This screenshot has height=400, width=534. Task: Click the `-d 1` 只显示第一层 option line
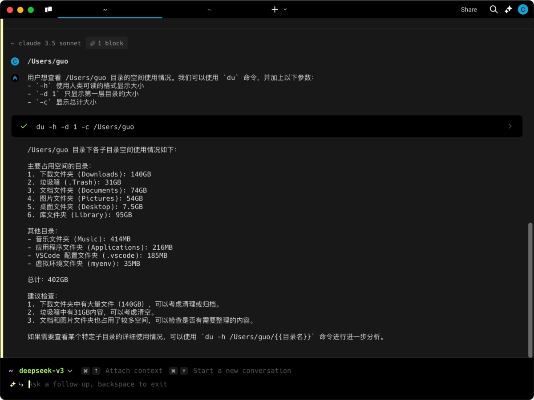(x=83, y=94)
